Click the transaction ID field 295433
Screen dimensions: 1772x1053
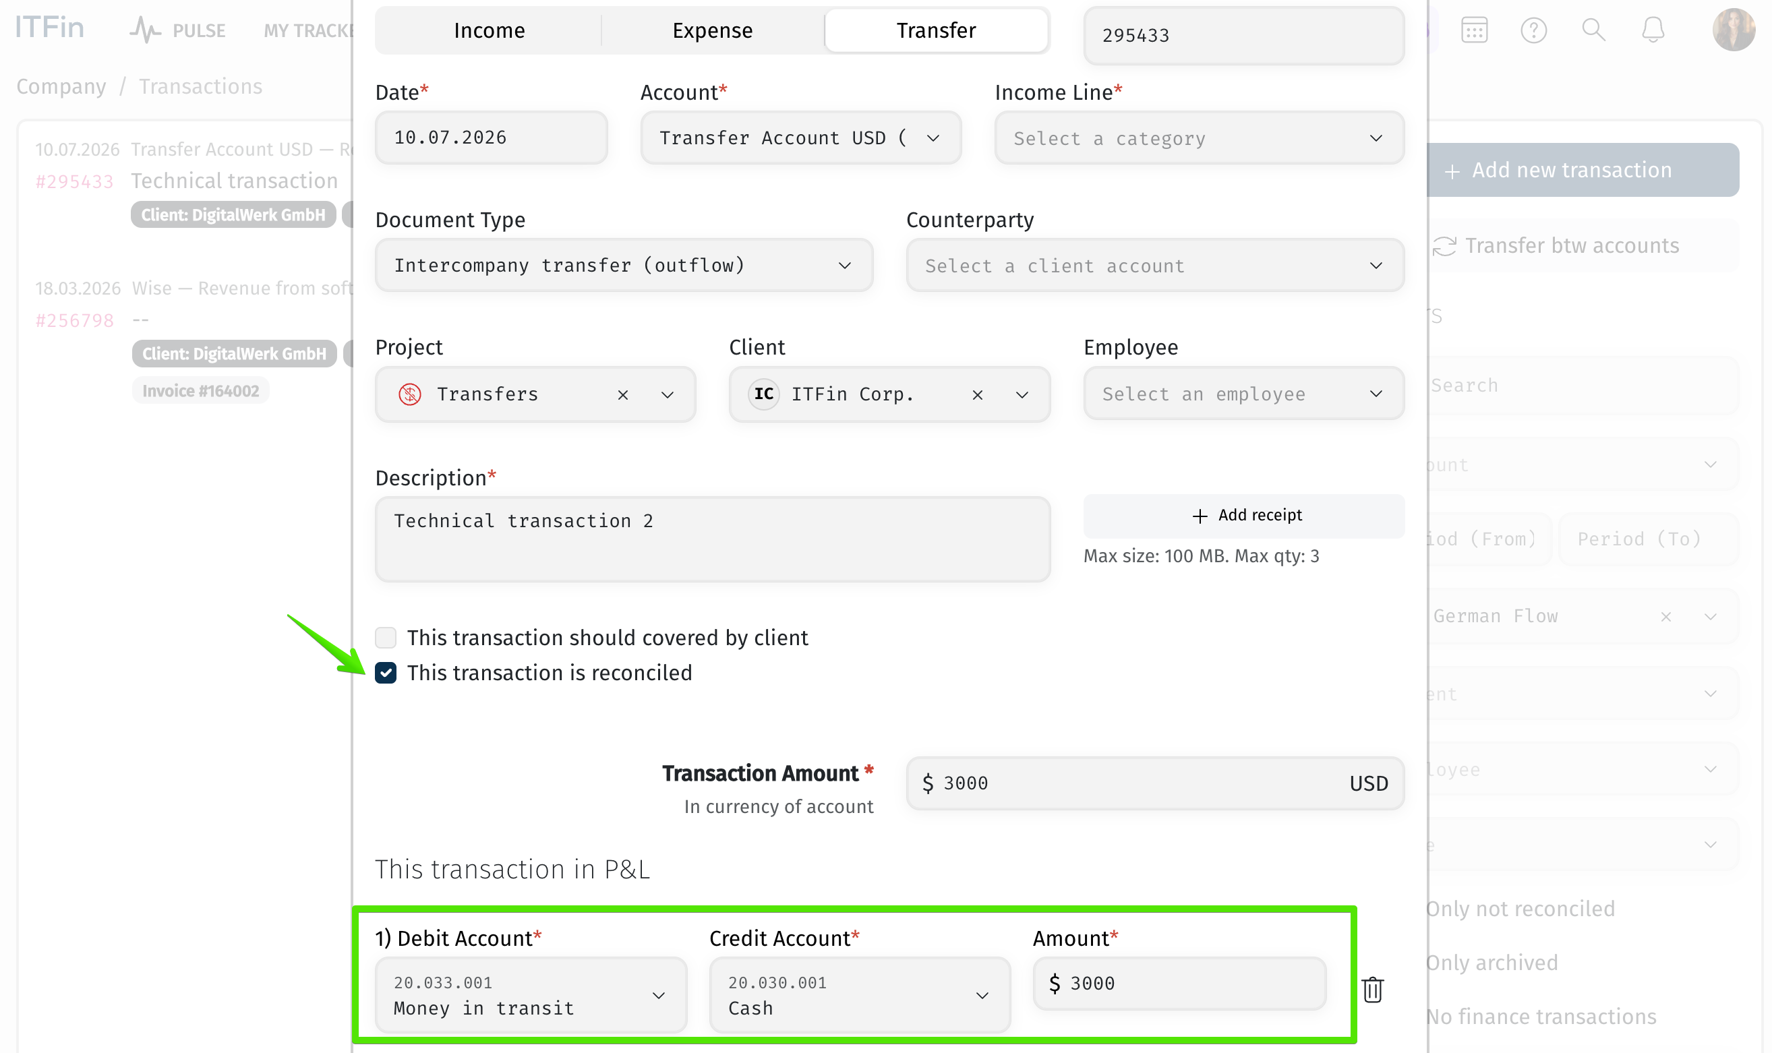point(1243,36)
